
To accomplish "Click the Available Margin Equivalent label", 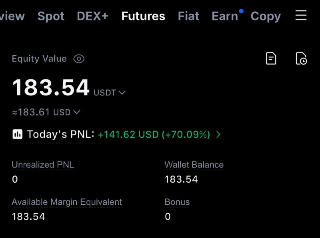I will tap(67, 202).
